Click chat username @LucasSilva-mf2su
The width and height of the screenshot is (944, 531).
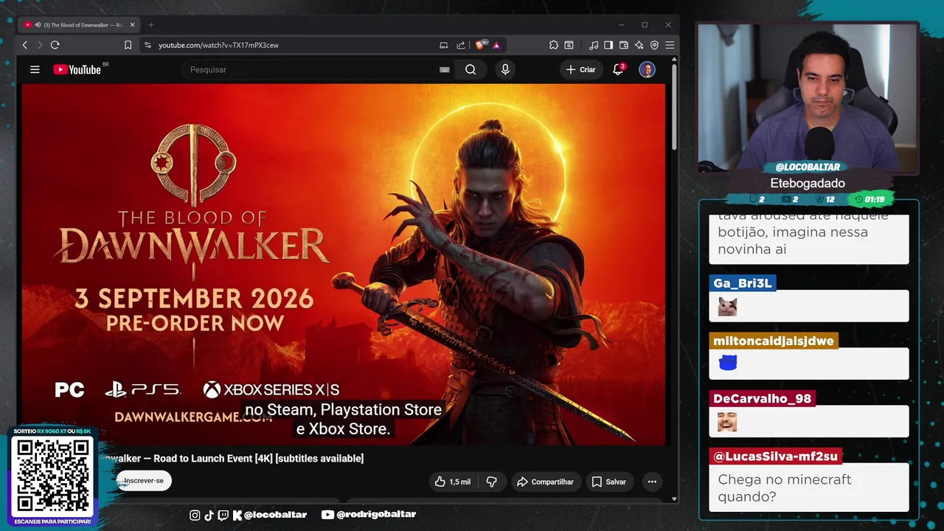[x=776, y=456]
